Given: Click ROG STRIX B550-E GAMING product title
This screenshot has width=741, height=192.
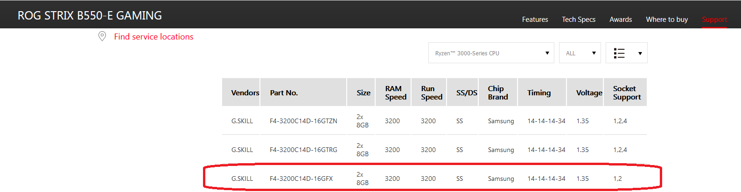Looking at the screenshot, I should click(90, 15).
